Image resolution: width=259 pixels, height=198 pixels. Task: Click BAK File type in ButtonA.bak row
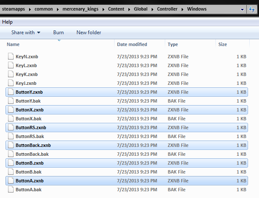pyautogui.click(x=177, y=190)
